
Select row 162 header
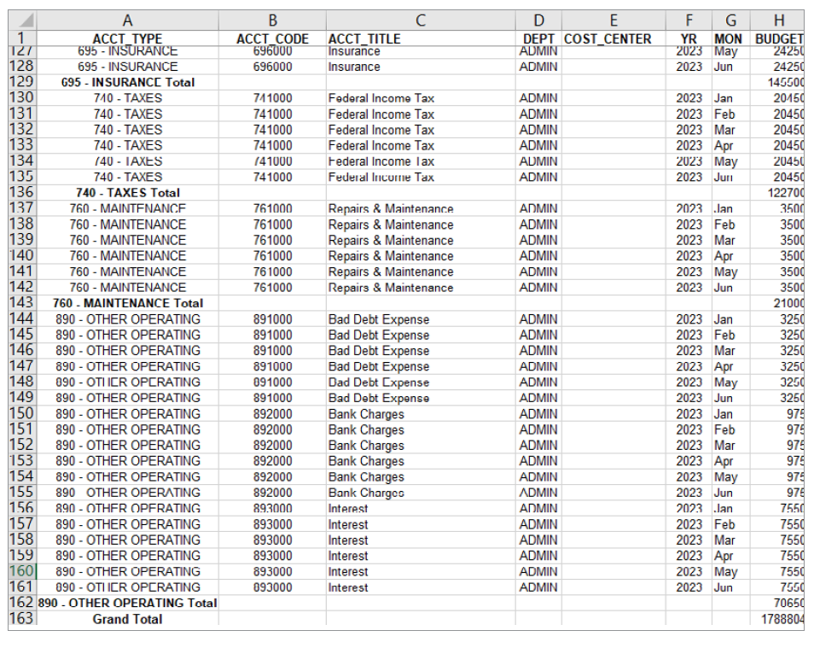pos(22,603)
